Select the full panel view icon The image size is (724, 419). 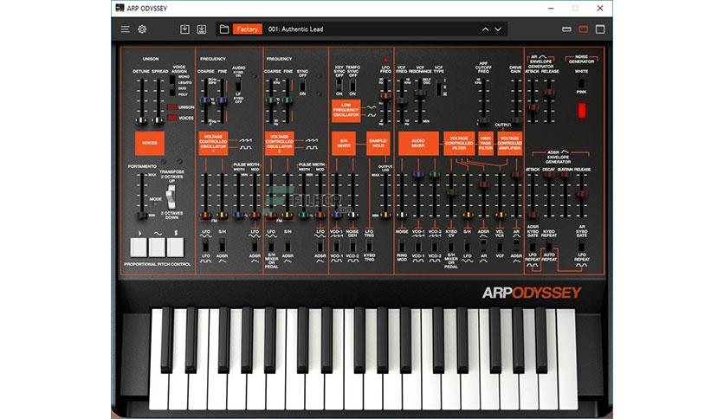coord(600,29)
